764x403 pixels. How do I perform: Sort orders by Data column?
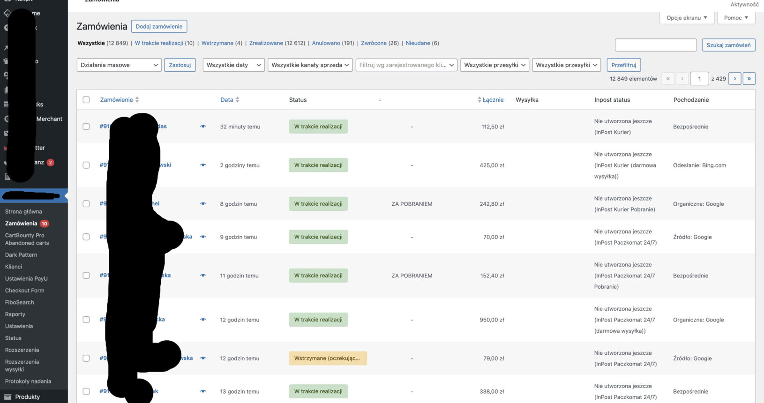[x=227, y=100]
